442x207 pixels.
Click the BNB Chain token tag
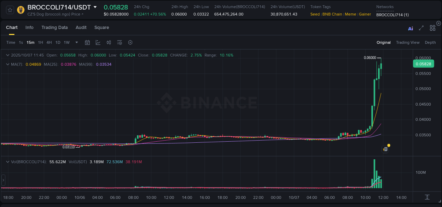coord(332,14)
